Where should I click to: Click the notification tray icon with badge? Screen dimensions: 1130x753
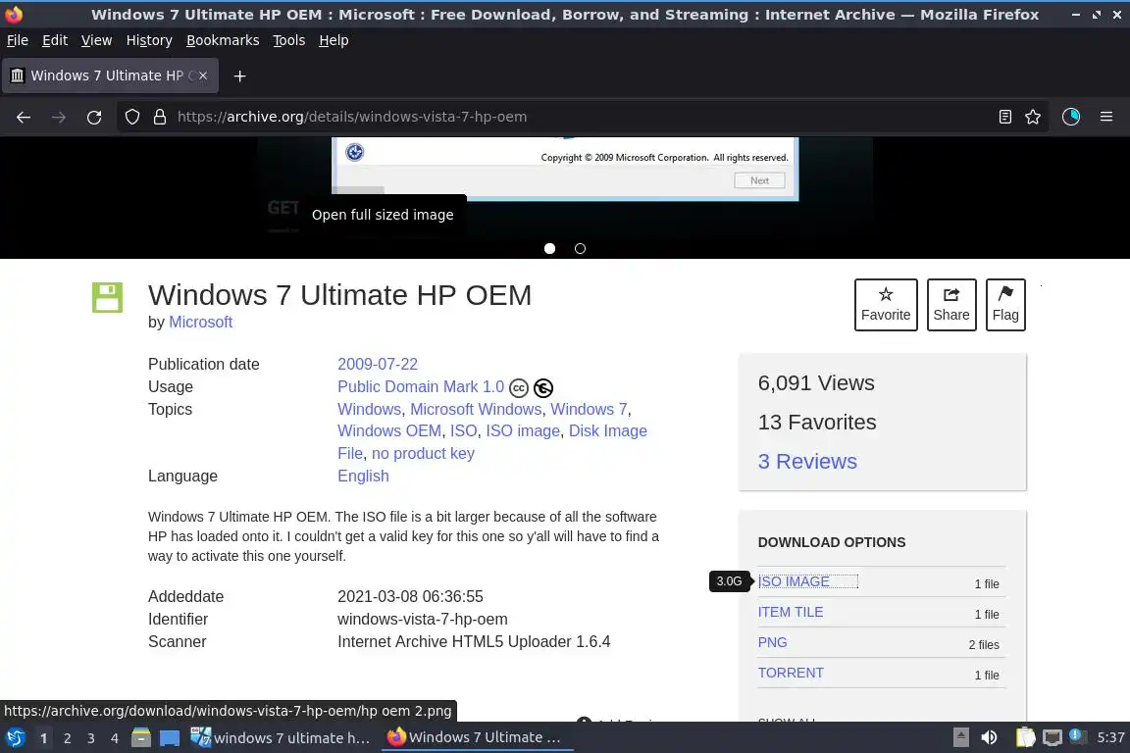click(x=1076, y=735)
